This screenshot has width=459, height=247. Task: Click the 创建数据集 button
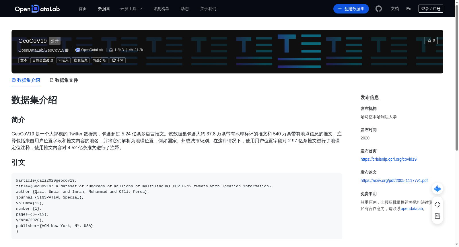(x=351, y=9)
